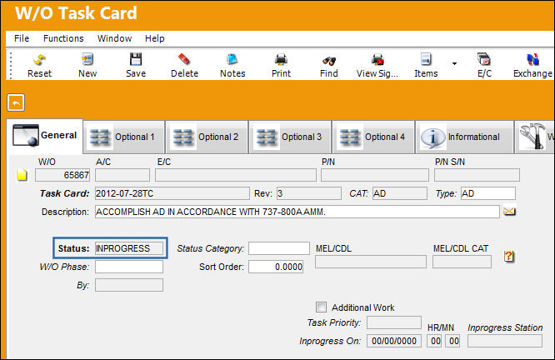Open the Functions menu

point(63,38)
